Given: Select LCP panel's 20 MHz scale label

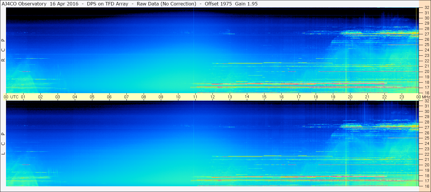Looking at the screenshot, I should 427,165.
